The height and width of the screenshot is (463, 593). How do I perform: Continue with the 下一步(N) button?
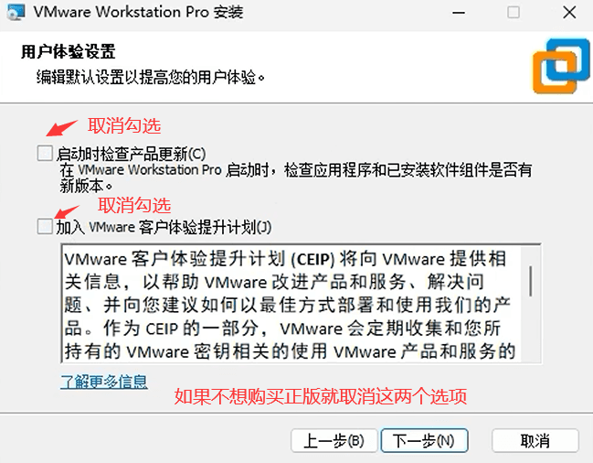point(424,440)
